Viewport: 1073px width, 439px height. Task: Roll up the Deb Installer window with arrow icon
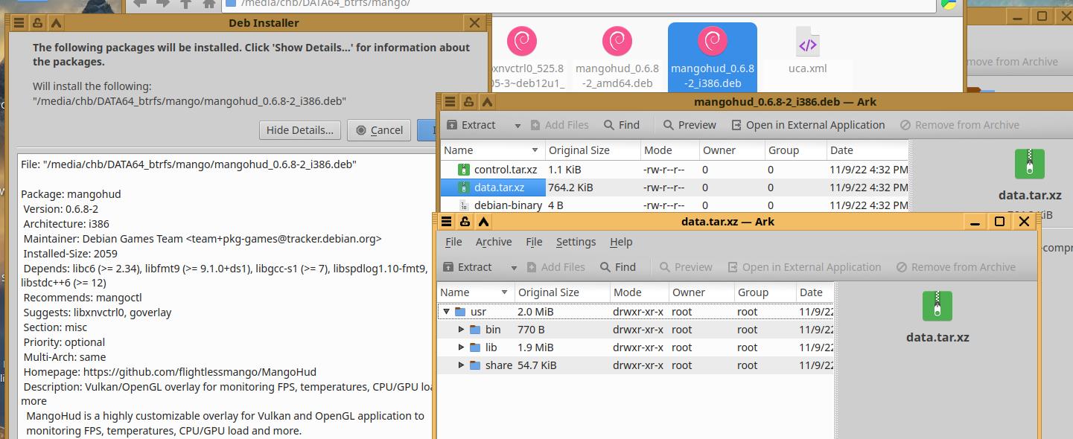point(56,23)
